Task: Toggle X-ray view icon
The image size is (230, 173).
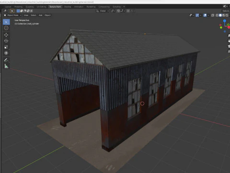Action: (x=213, y=15)
